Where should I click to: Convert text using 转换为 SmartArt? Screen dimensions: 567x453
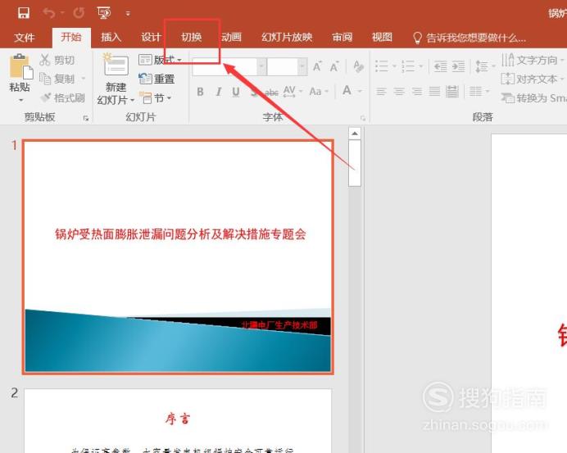pyautogui.click(x=533, y=98)
